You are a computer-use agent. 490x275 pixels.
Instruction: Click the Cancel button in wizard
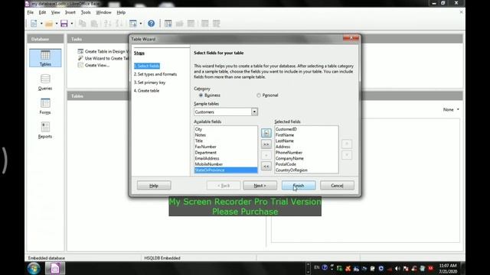(x=337, y=186)
